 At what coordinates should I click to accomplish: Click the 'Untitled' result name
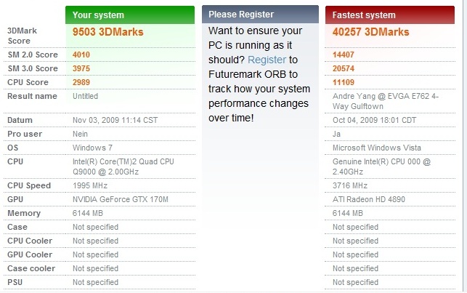click(86, 96)
